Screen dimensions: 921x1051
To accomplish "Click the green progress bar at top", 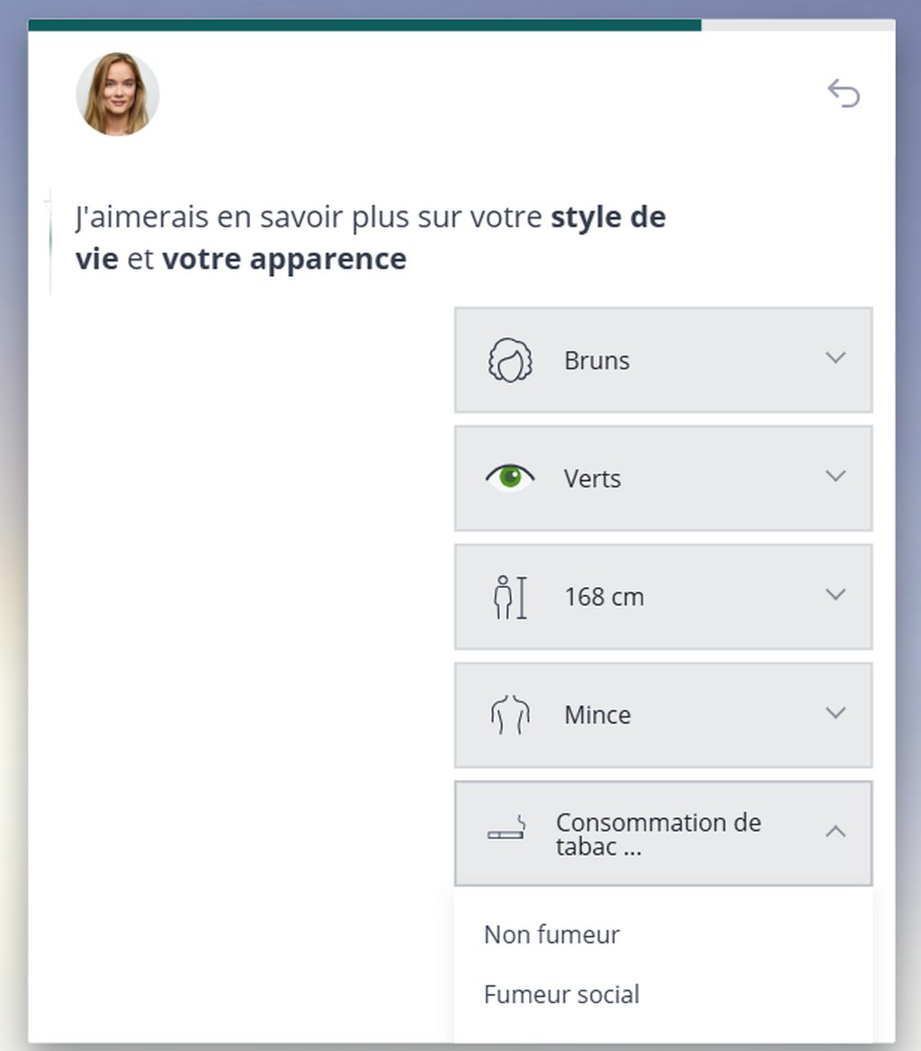I will tap(364, 25).
